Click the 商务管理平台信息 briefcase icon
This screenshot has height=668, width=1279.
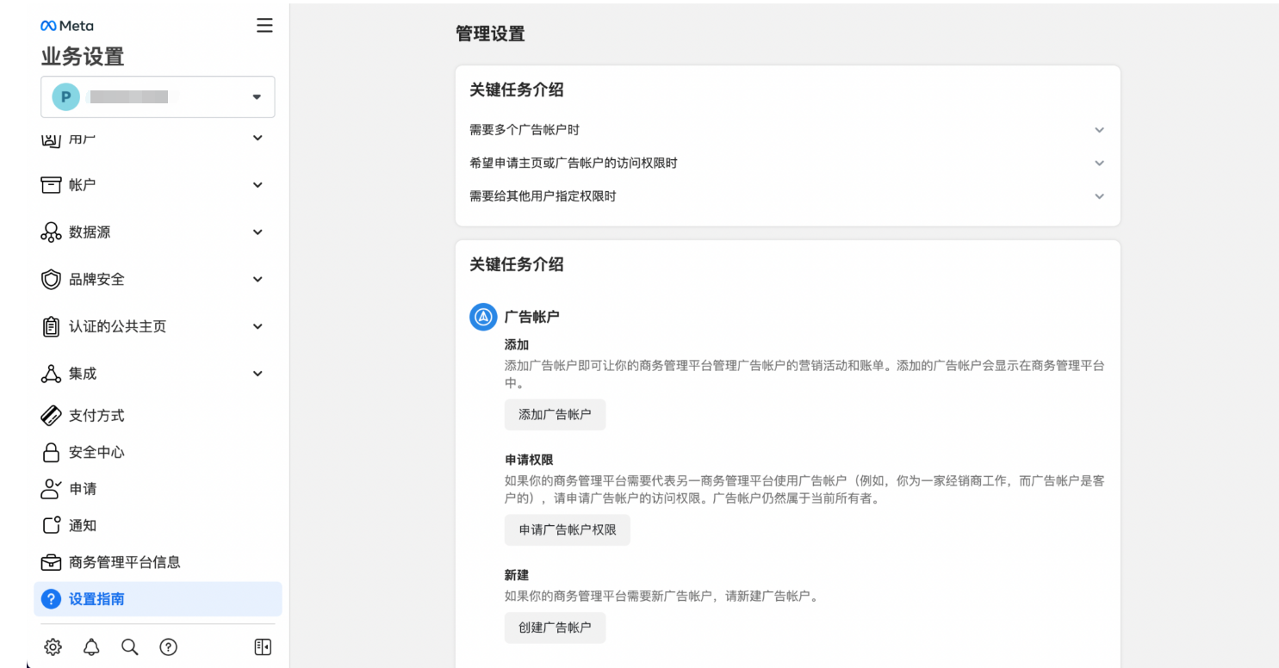coord(52,563)
